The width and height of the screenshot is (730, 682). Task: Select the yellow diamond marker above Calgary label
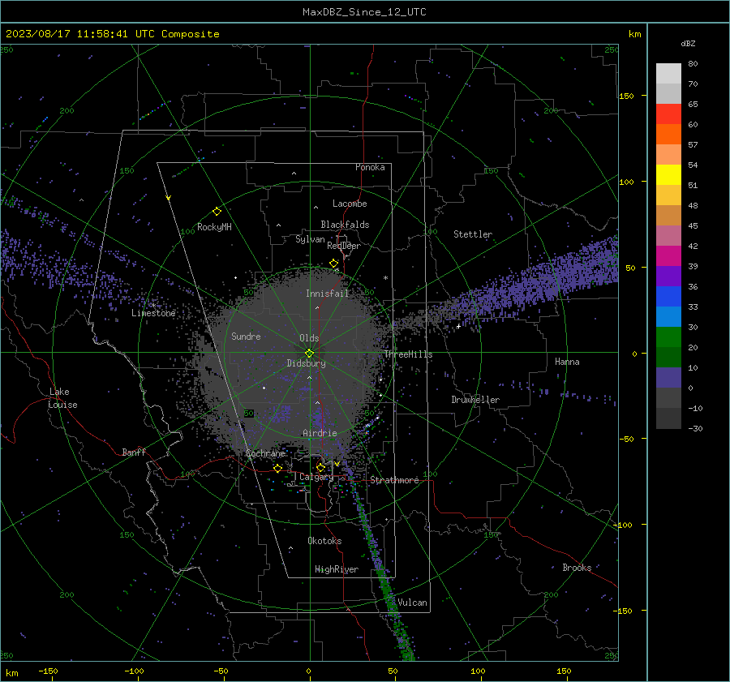(320, 467)
